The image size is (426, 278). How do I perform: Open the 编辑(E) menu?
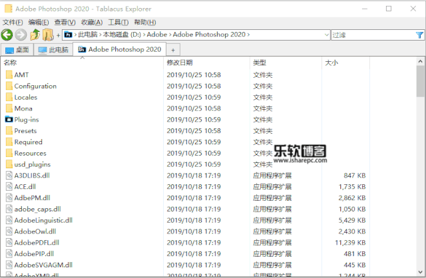[39, 22]
